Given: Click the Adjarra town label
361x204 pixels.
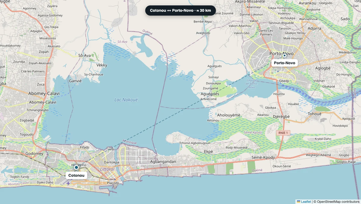Looking at the screenshot, I should (315, 28).
